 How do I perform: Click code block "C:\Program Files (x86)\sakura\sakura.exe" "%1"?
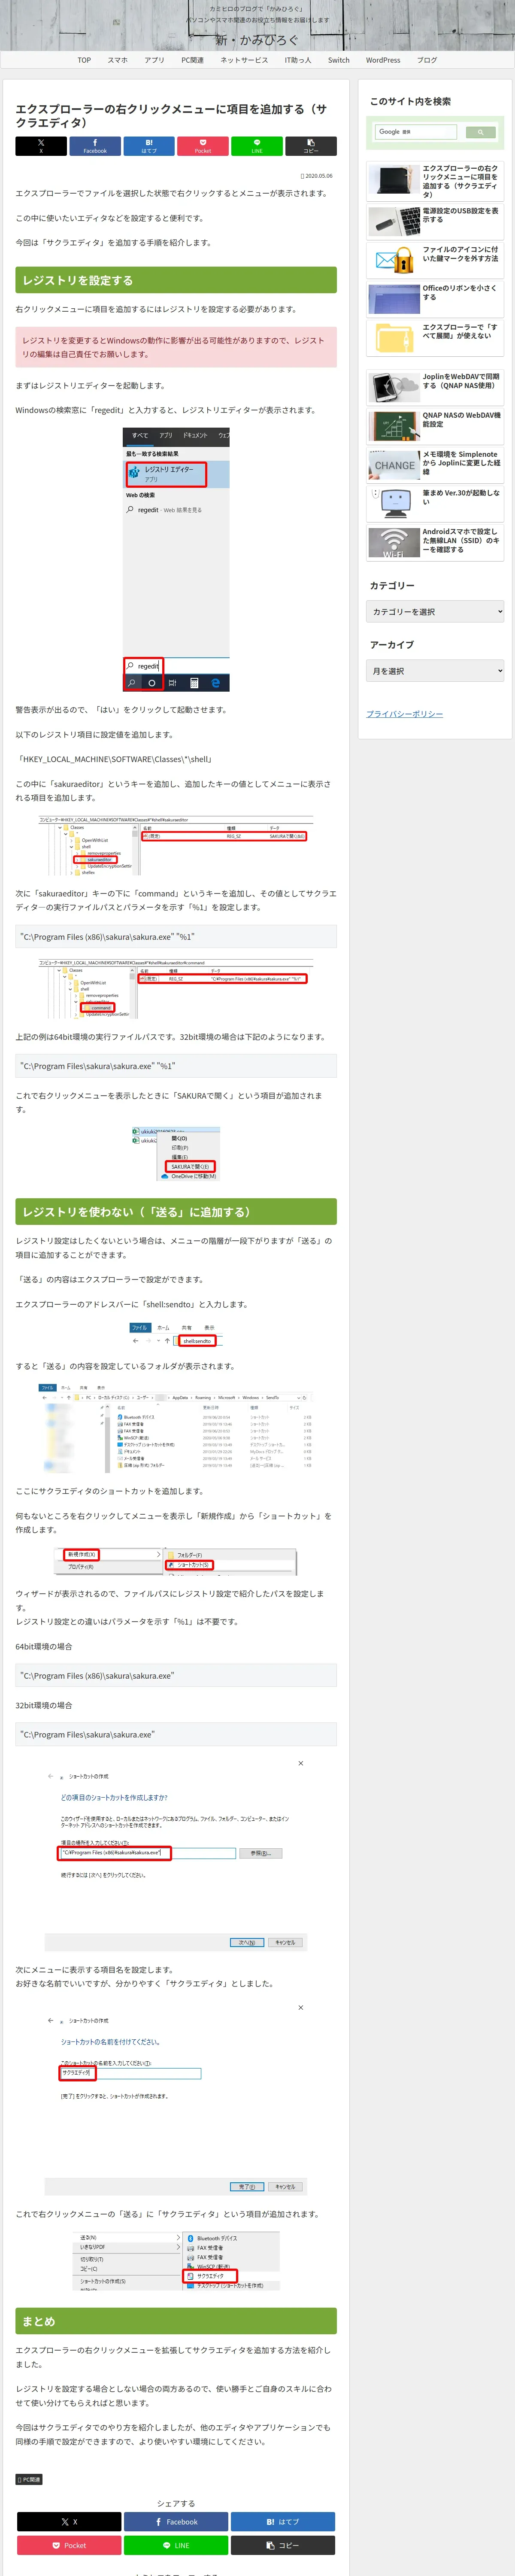pos(176,937)
